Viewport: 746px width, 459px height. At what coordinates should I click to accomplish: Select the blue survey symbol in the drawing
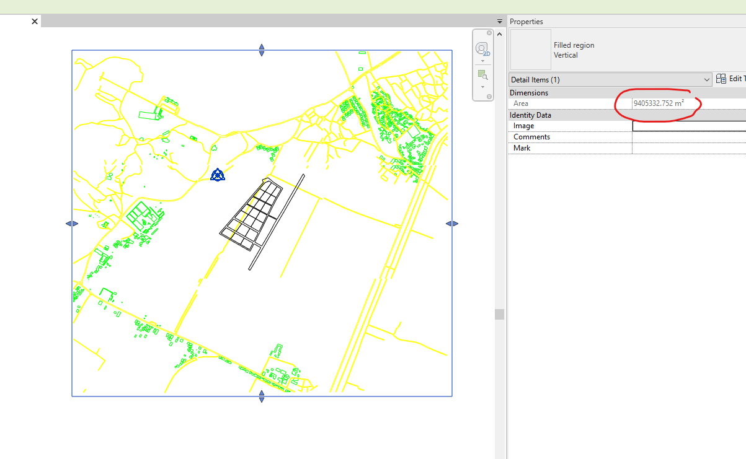click(218, 176)
